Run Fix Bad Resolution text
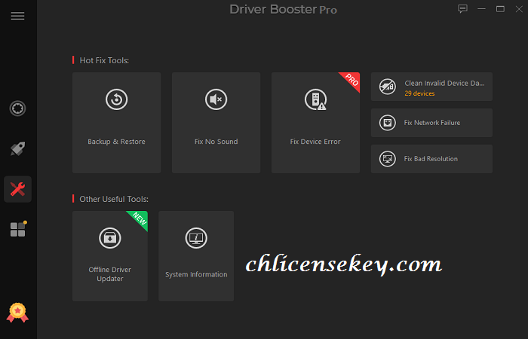Image resolution: width=528 pixels, height=339 pixels. pyautogui.click(x=431, y=159)
